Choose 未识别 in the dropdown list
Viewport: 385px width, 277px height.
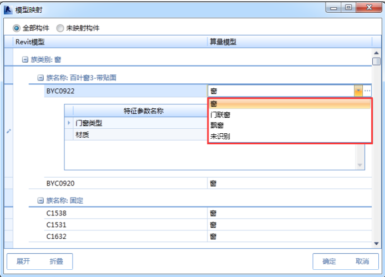tap(290, 136)
